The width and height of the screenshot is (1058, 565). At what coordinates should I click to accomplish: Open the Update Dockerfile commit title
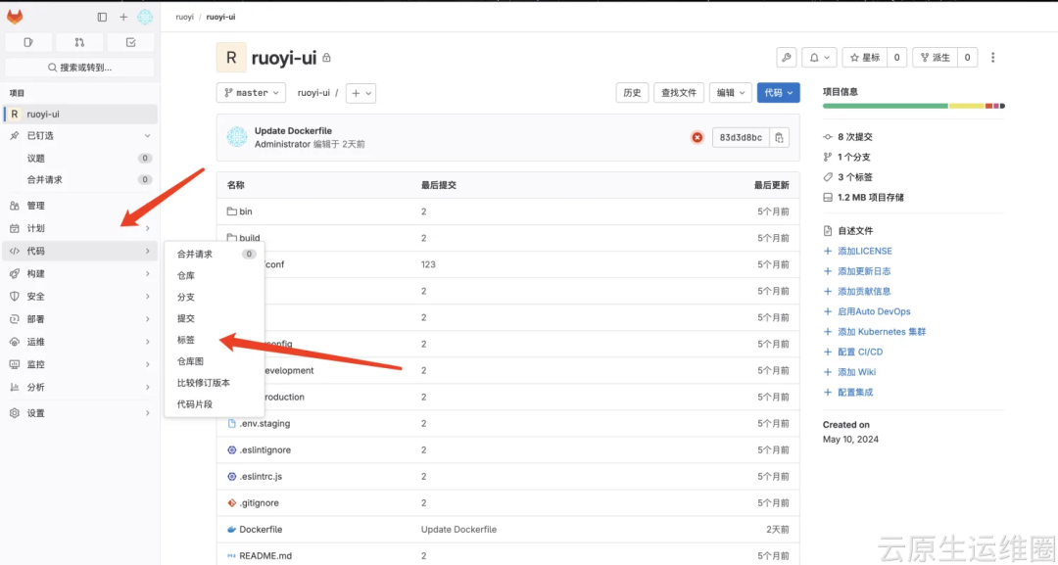coord(293,131)
